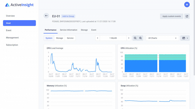Open Management in the sidebar
195x109 pixels.
[x=12, y=38]
